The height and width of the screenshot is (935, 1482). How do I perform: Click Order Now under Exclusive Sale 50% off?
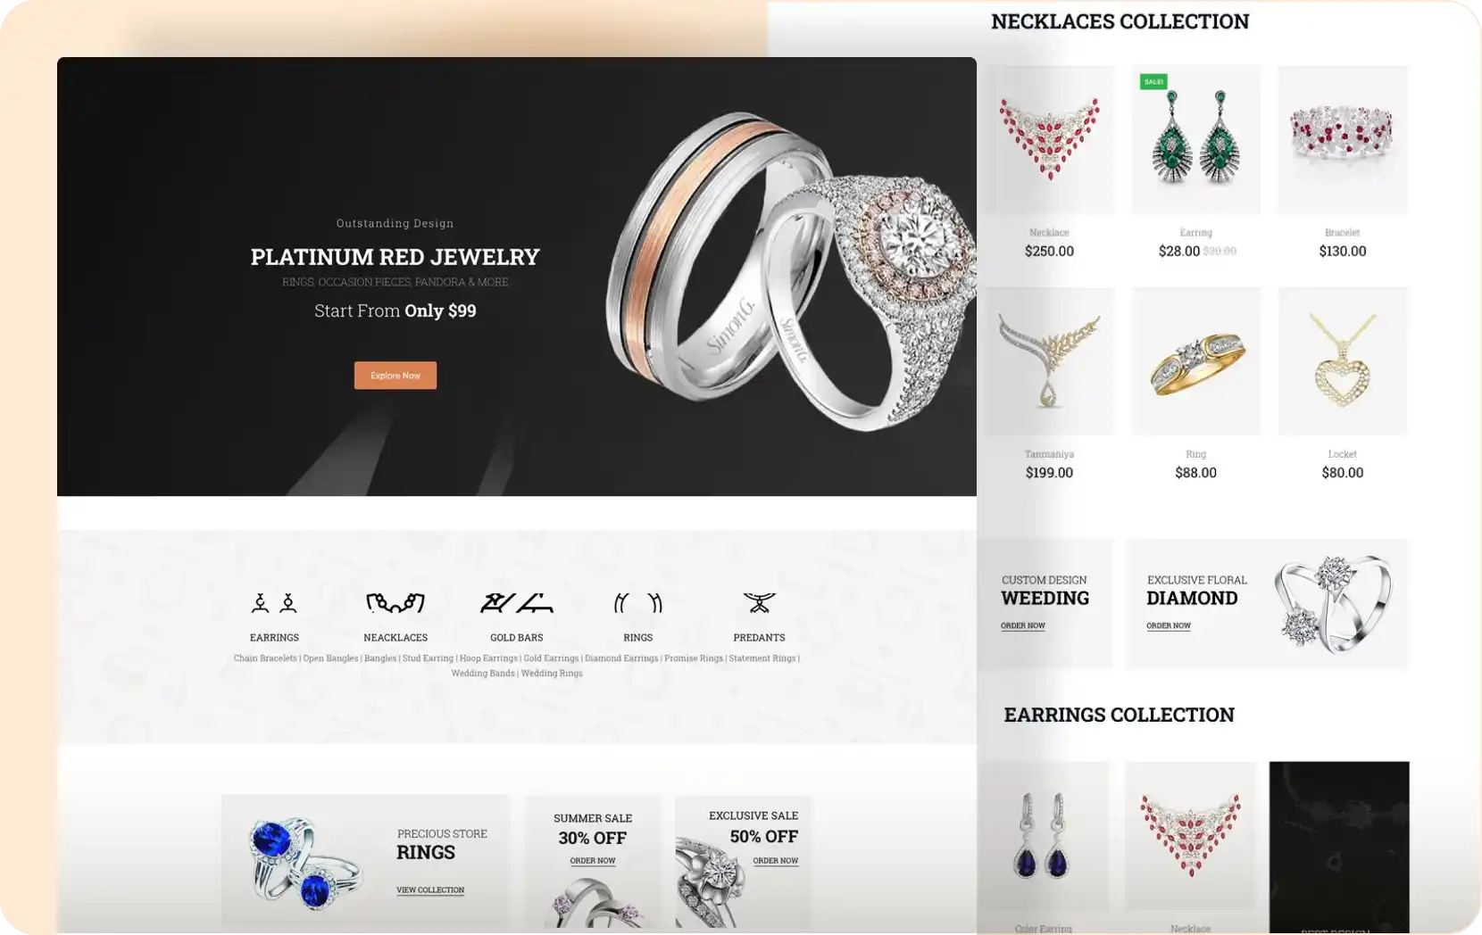tap(776, 861)
